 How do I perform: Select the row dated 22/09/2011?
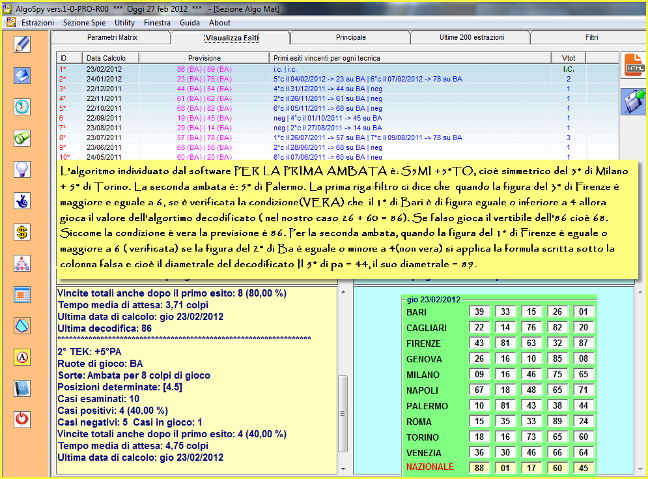click(337, 119)
